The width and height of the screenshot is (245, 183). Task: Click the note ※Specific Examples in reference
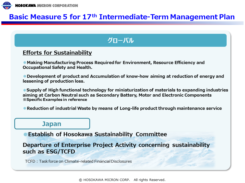click(x=55, y=100)
